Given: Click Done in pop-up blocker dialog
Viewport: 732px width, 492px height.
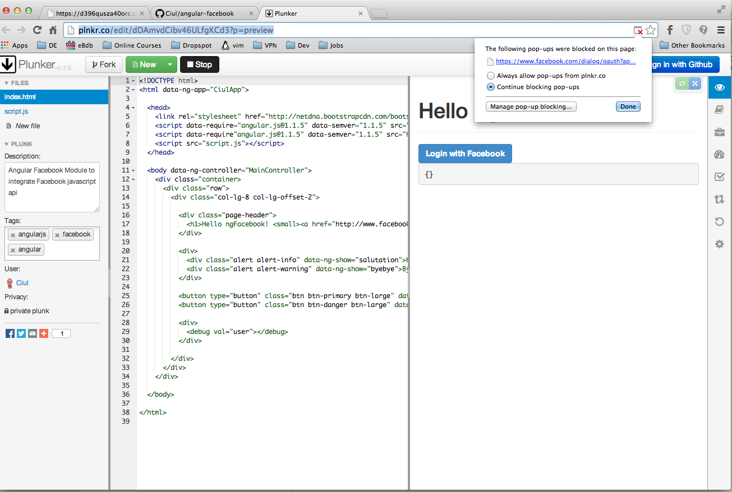Looking at the screenshot, I should (x=628, y=106).
